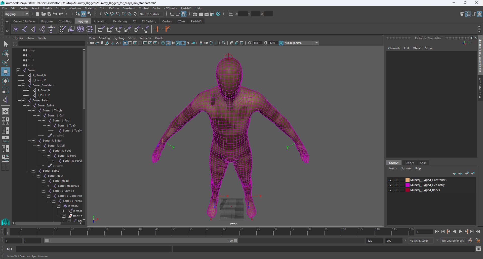Viewport: 483px width, 259px height.
Task: Choose the Scale tool
Action: (6, 90)
